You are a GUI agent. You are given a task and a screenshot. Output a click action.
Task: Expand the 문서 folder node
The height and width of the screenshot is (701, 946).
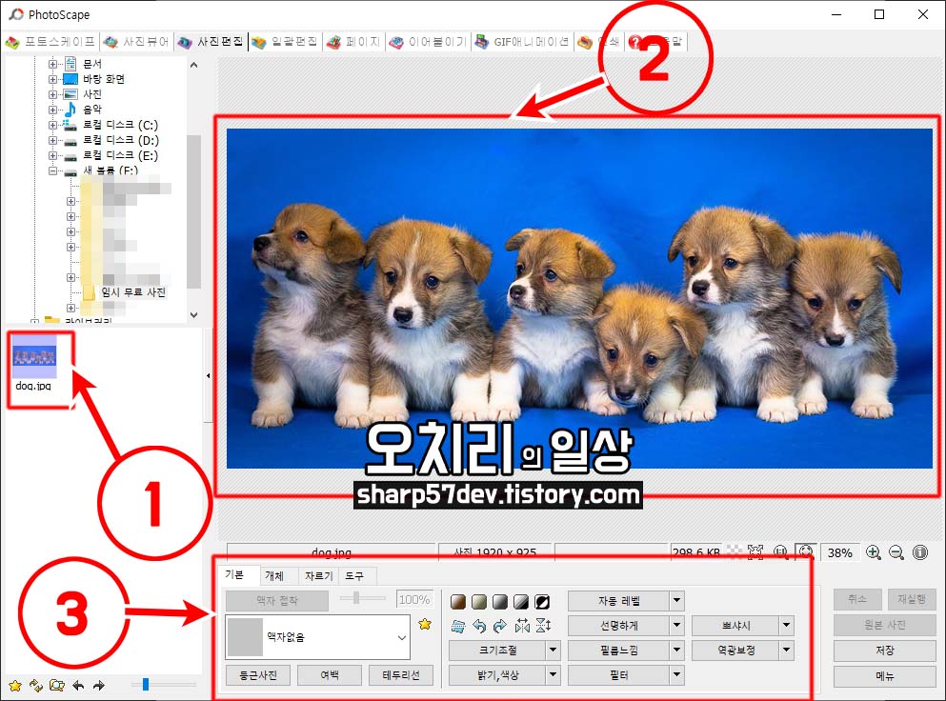click(x=52, y=64)
